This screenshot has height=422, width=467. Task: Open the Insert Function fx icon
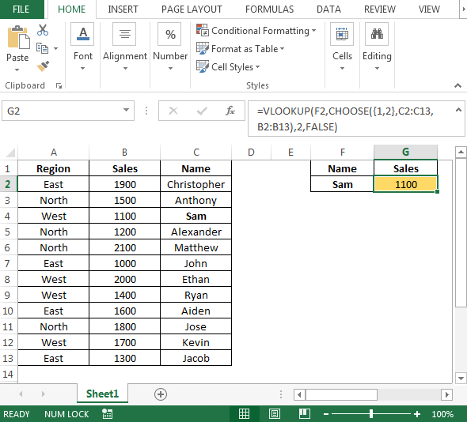coord(230,111)
